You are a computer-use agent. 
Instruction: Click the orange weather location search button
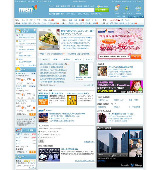tap(32, 114)
